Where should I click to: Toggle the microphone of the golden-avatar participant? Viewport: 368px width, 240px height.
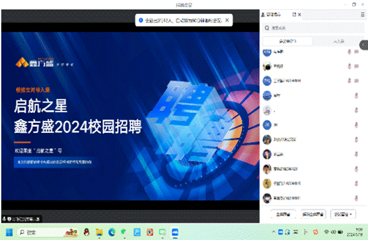pos(356,183)
